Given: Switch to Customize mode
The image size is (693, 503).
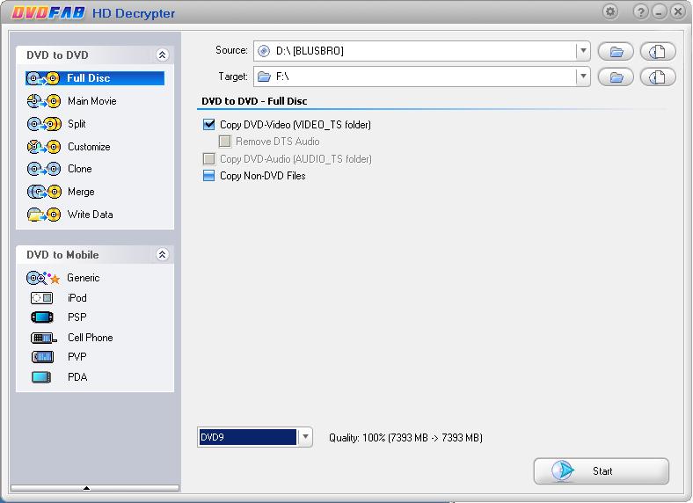Looking at the screenshot, I should tap(89, 147).
